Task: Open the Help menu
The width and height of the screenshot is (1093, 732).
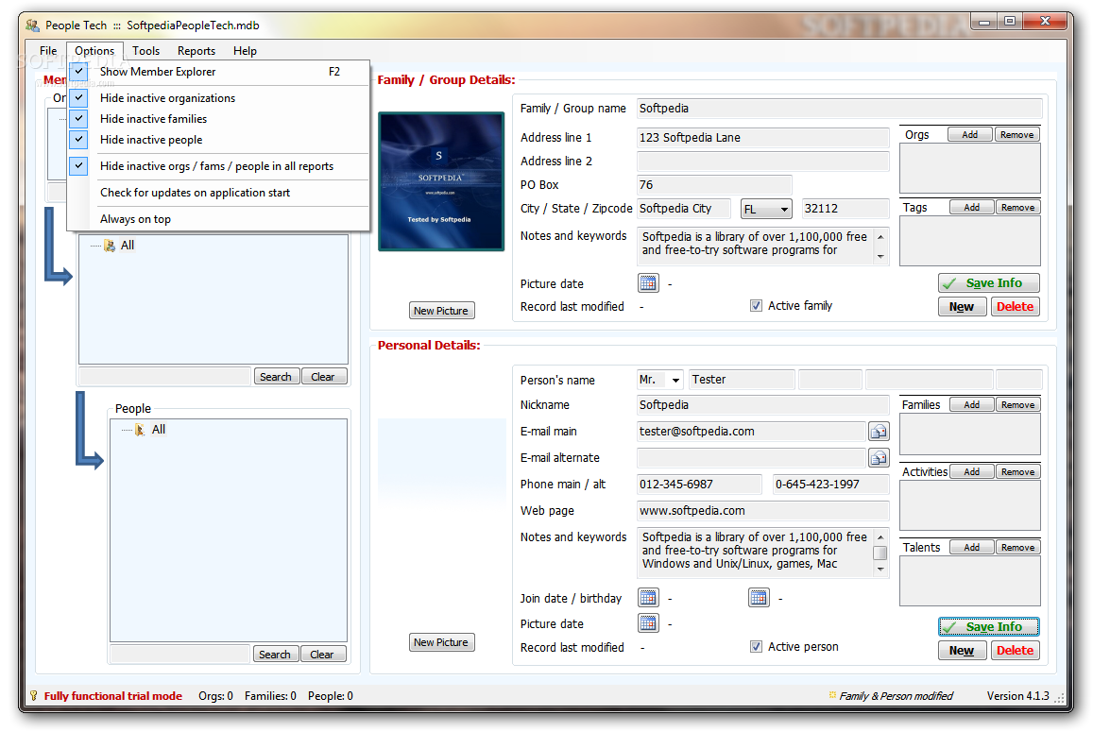Action: [x=245, y=51]
